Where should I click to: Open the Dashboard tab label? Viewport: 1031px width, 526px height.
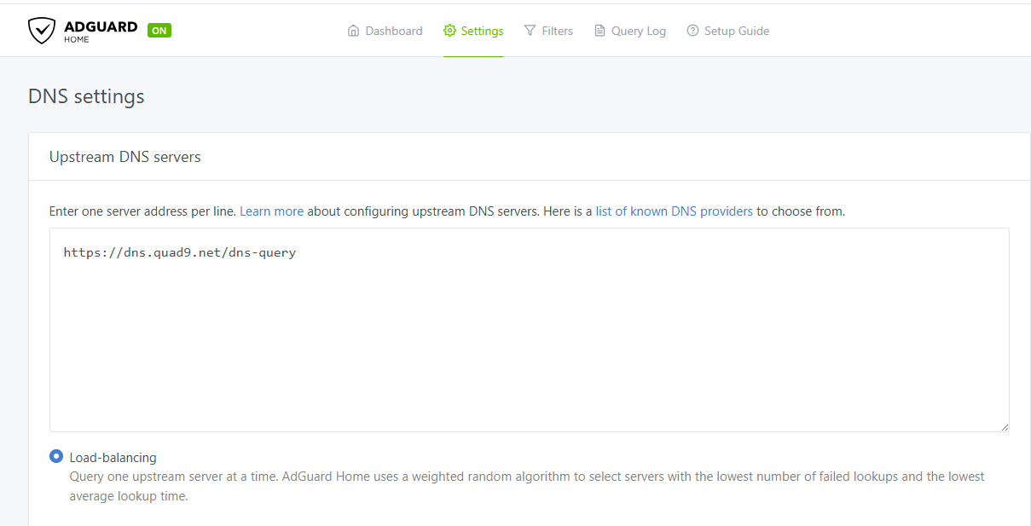click(x=394, y=31)
